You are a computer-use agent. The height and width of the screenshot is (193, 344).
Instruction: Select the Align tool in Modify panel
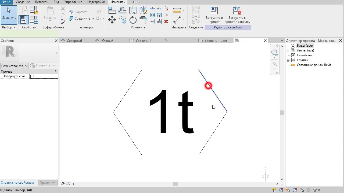(112, 10)
